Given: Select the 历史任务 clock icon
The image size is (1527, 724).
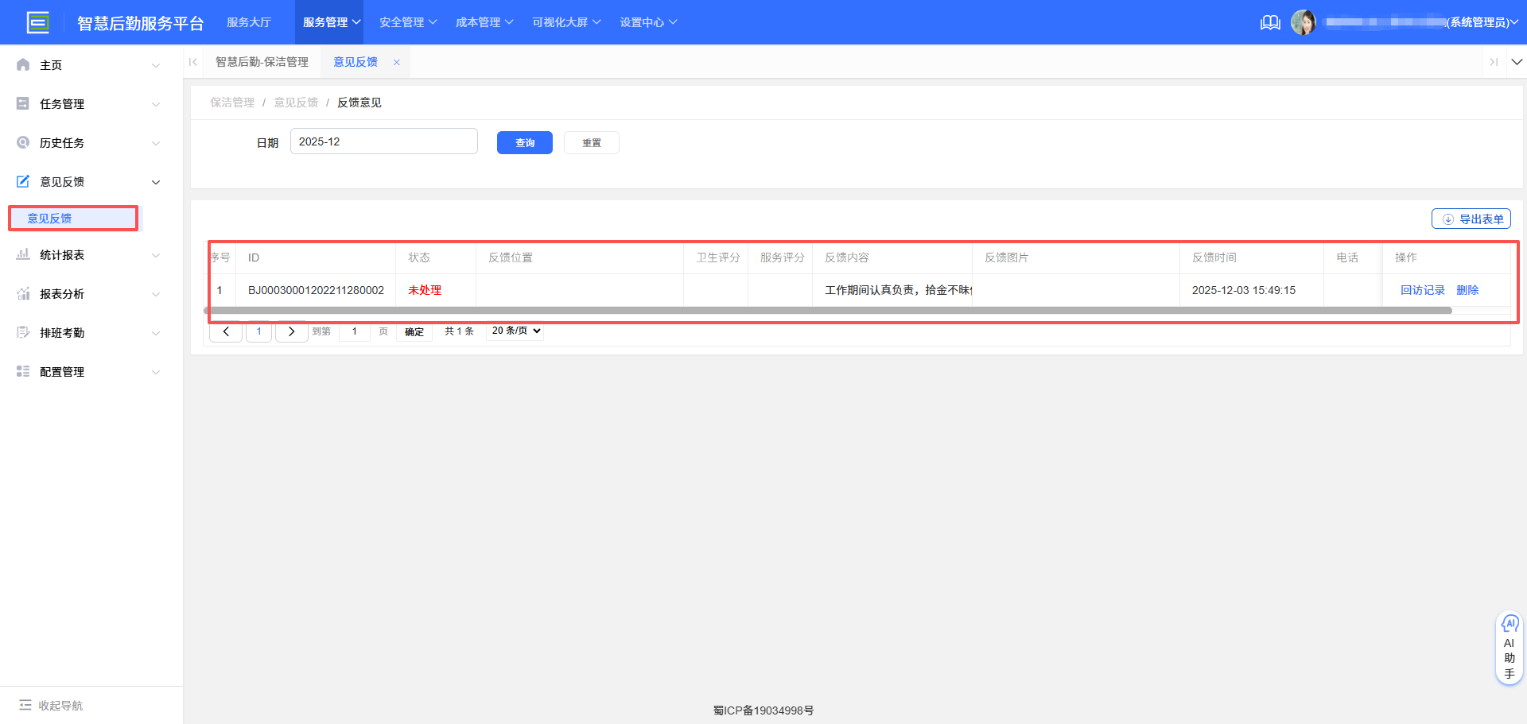Looking at the screenshot, I should click(x=22, y=142).
